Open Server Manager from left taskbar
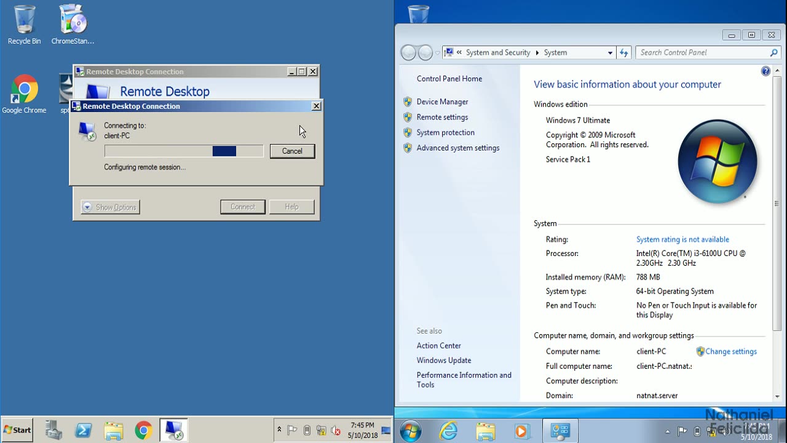This screenshot has width=787, height=443. point(53,430)
